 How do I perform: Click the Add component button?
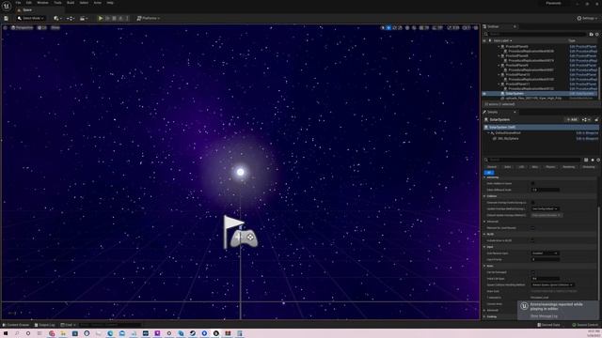coord(572,119)
